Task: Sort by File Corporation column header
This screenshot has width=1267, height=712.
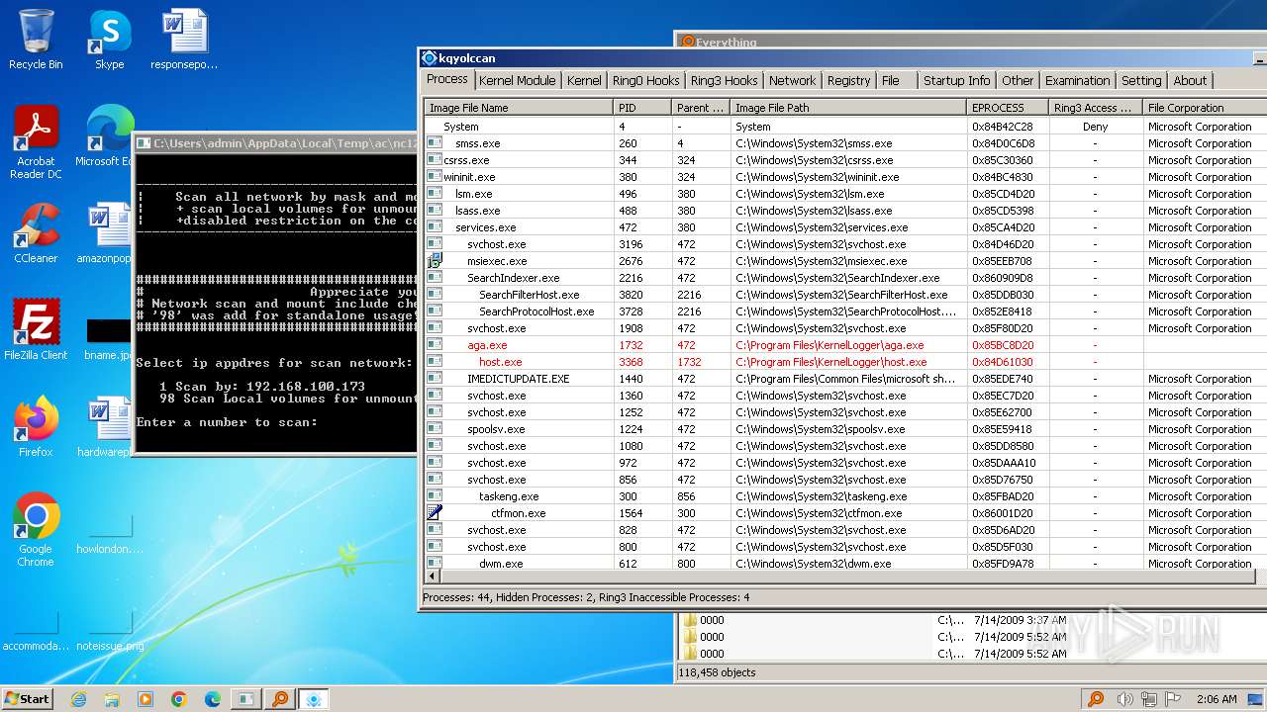Action: pyautogui.click(x=1204, y=108)
